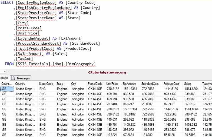Select ProductCost value 220.5658
Screen dimensions: 212x137
coord(170,120)
